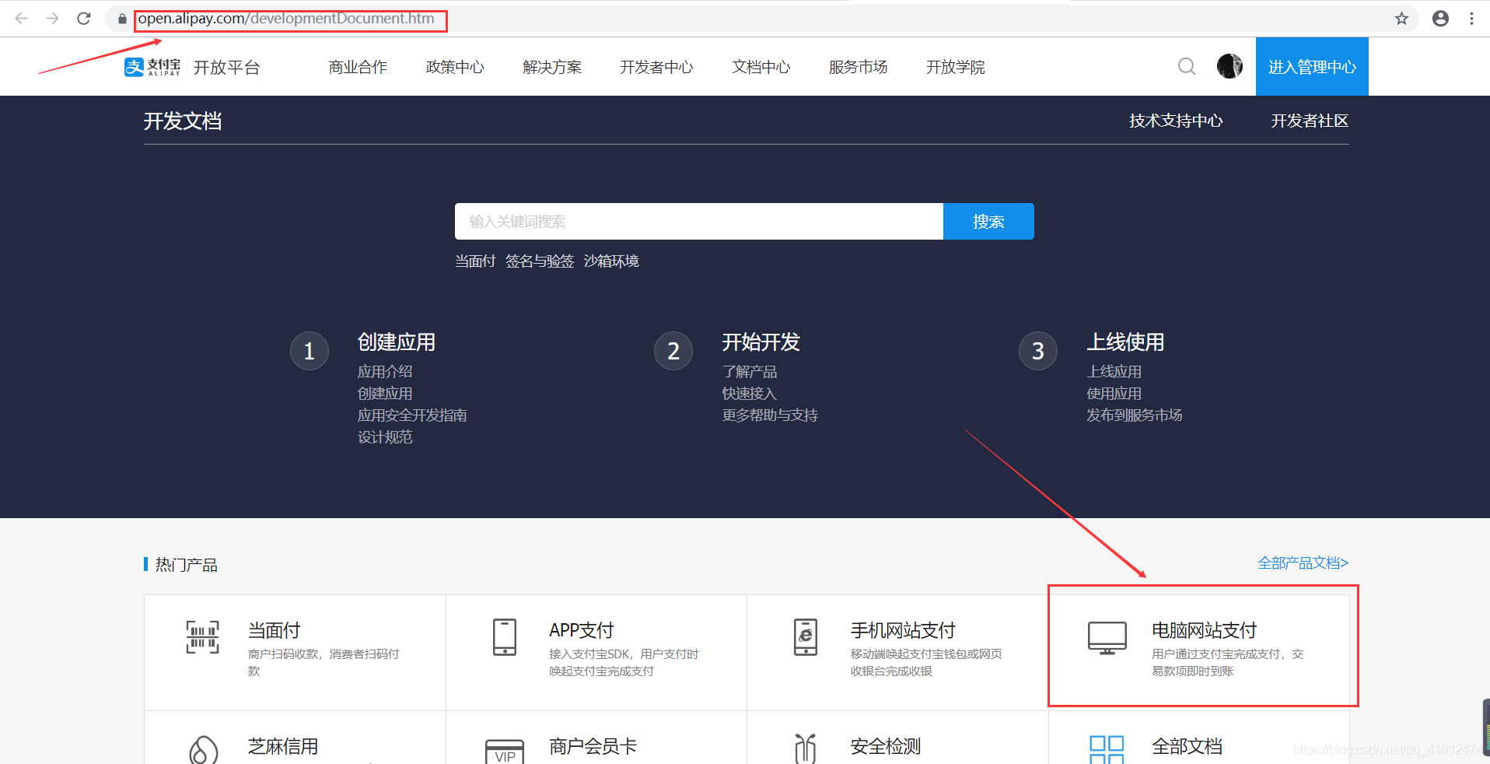
Task: Open the browser profile account icon
Action: [x=1440, y=19]
